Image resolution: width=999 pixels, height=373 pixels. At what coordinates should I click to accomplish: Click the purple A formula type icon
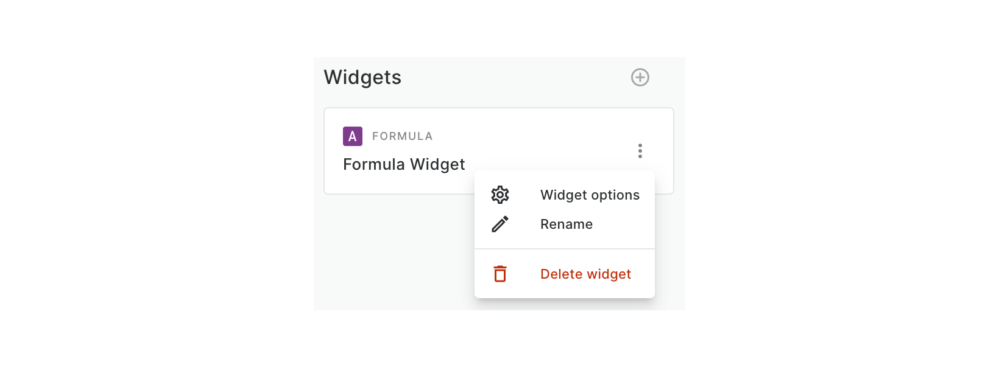[x=353, y=136]
